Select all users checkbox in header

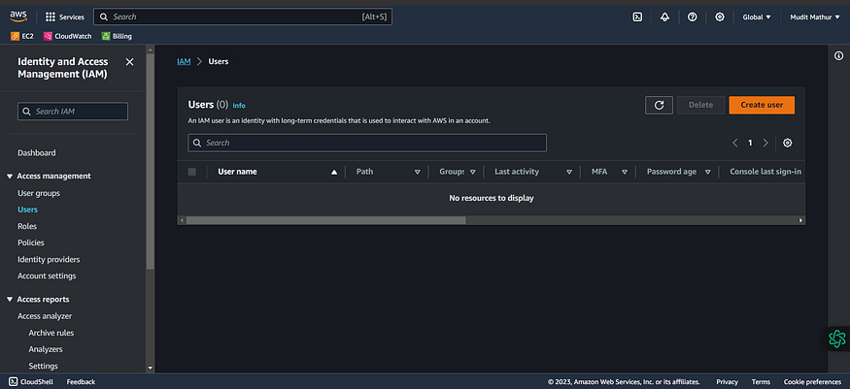point(192,172)
